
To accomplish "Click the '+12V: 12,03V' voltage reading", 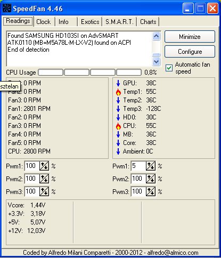I will (27, 231).
